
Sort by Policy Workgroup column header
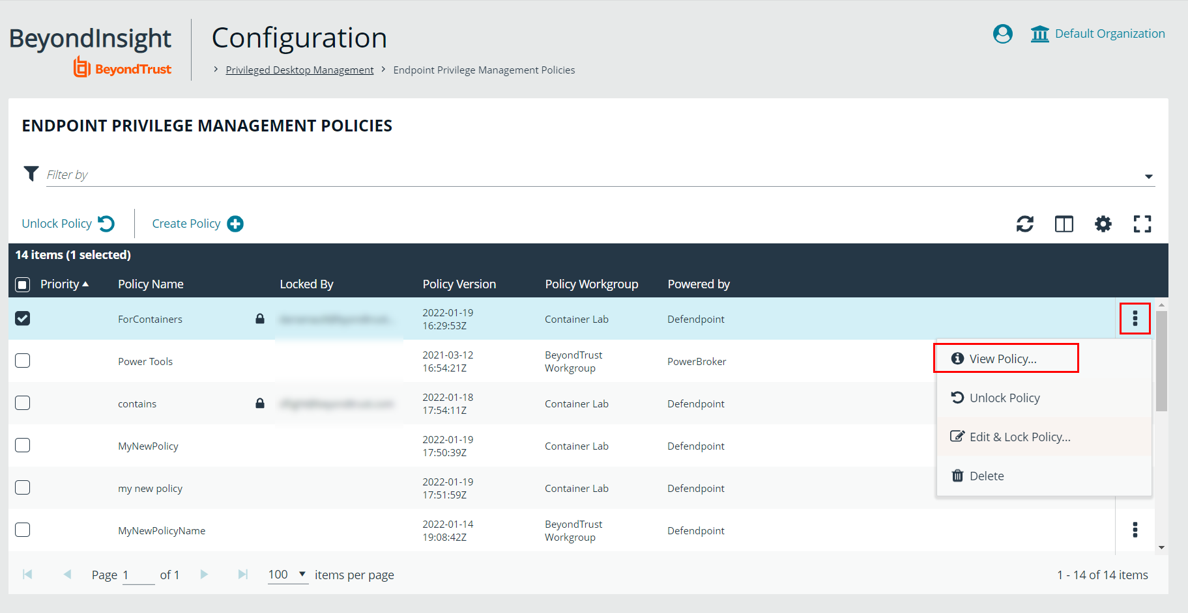click(592, 284)
